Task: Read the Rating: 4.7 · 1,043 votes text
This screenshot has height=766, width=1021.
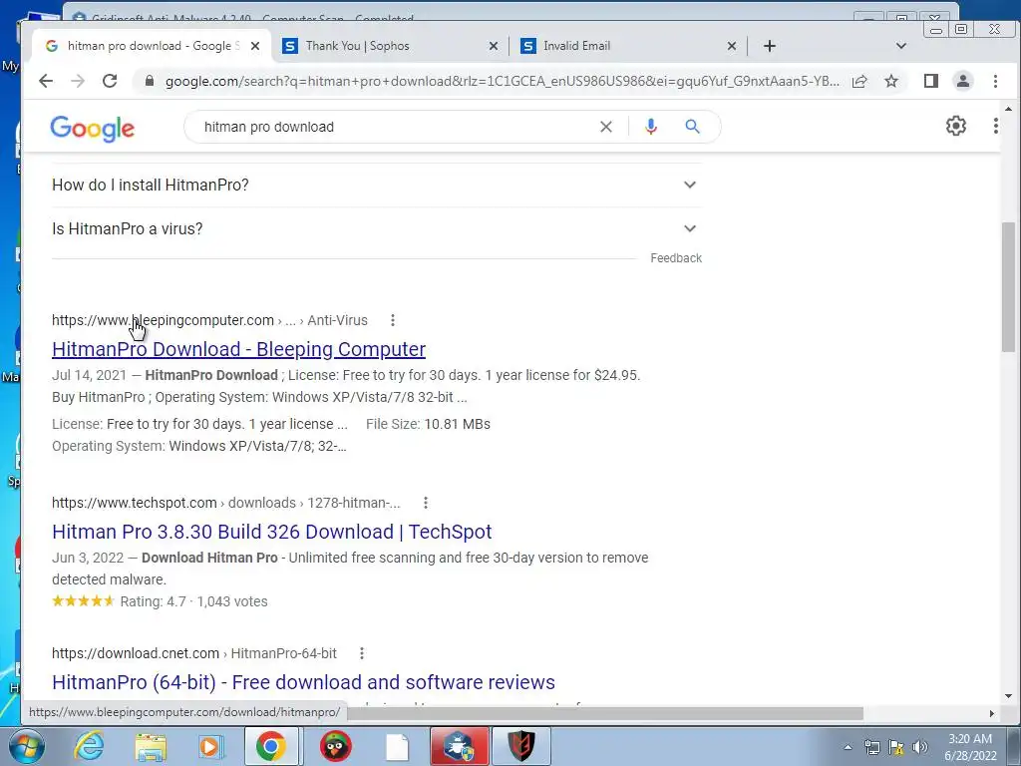Action: tap(193, 601)
